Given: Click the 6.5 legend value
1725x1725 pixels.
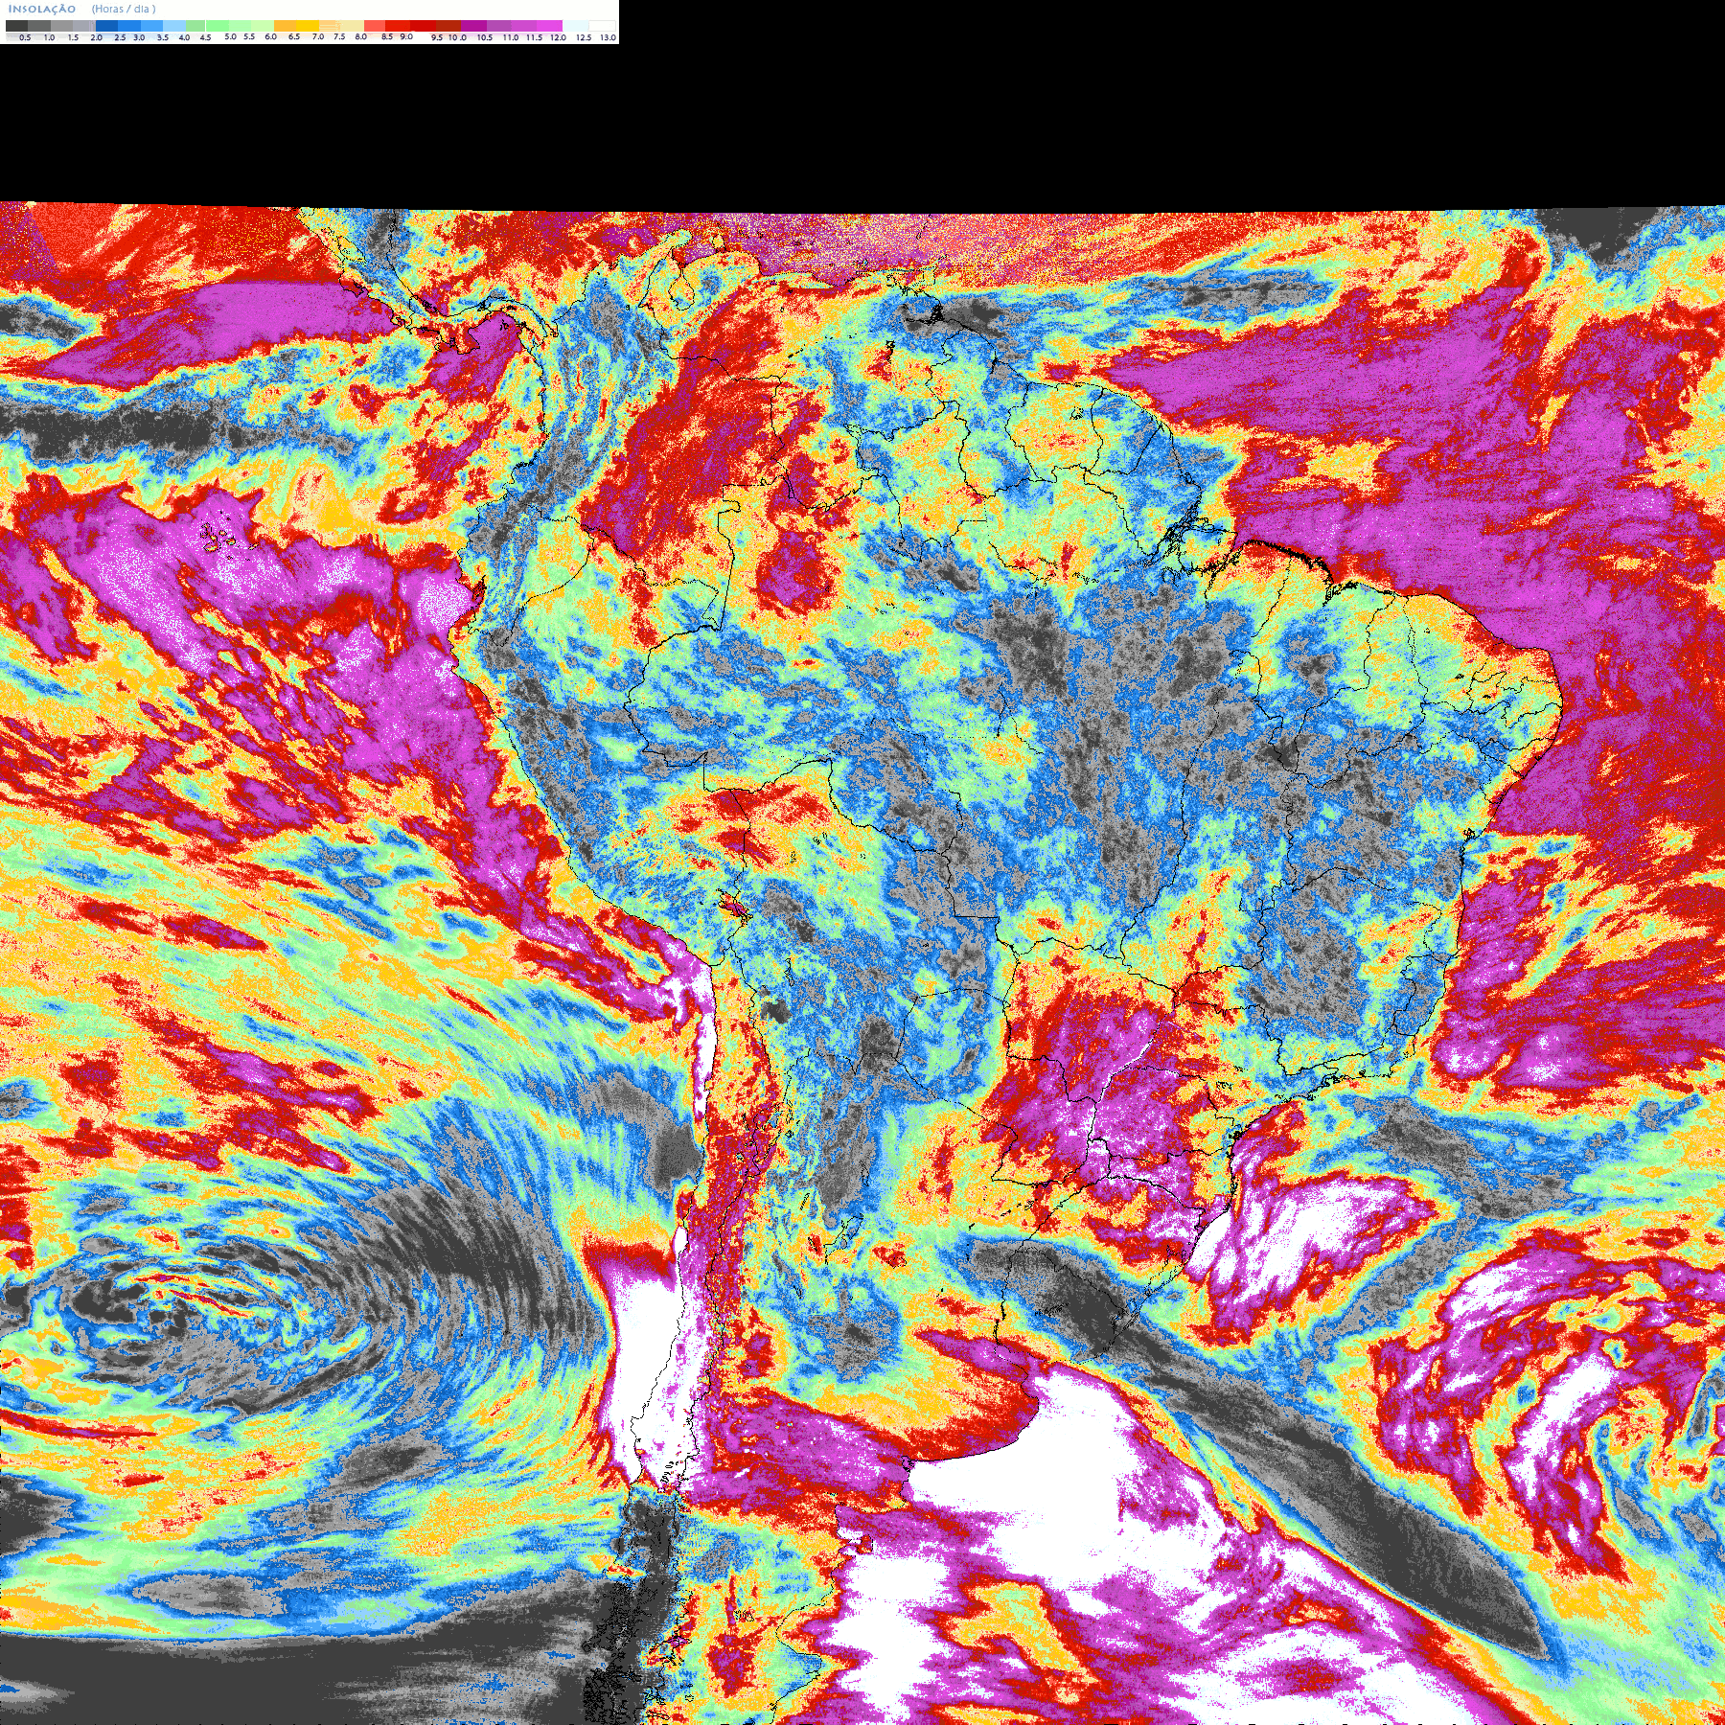Looking at the screenshot, I should click(293, 36).
